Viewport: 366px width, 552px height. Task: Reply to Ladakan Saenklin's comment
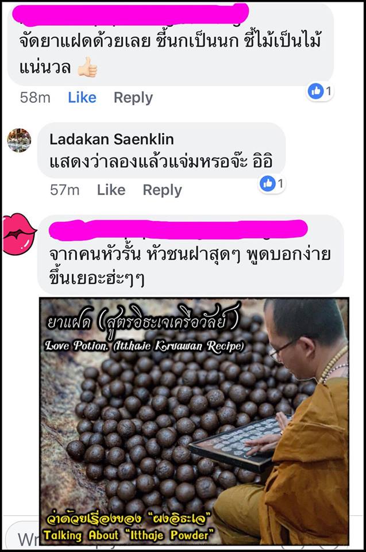[162, 190]
